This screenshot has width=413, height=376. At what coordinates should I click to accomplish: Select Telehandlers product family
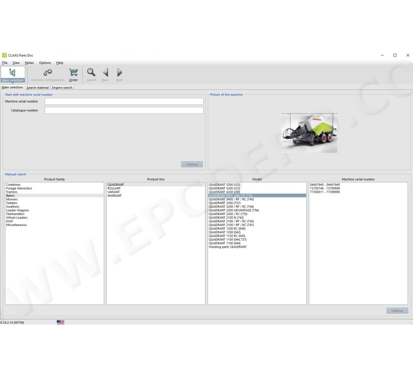(54, 214)
